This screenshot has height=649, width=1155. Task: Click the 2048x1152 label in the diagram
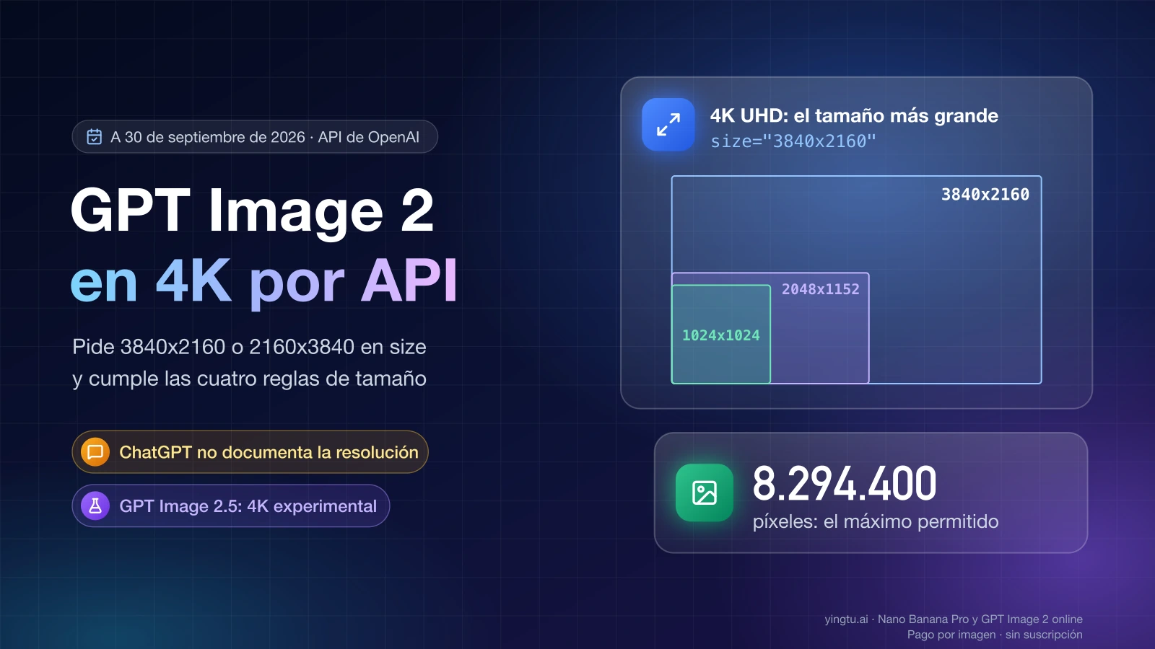coord(821,289)
